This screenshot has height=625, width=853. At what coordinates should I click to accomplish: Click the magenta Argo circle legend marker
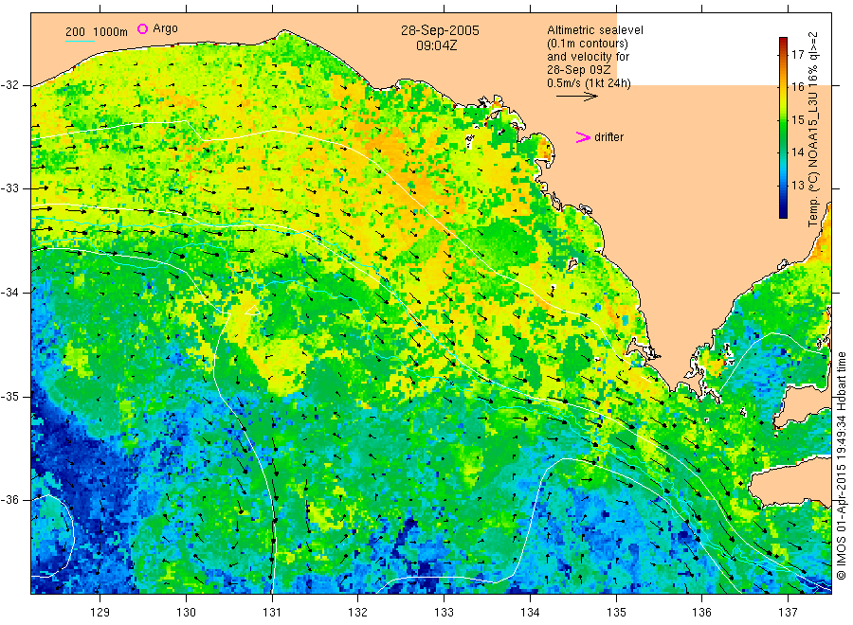(x=142, y=28)
